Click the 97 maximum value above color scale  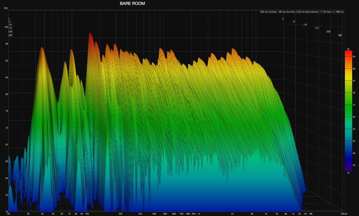(x=348, y=49)
